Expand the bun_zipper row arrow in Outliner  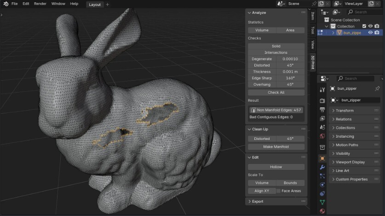point(333,33)
